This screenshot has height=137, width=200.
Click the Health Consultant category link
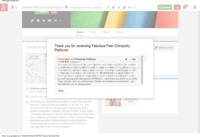[x=38, y=97]
